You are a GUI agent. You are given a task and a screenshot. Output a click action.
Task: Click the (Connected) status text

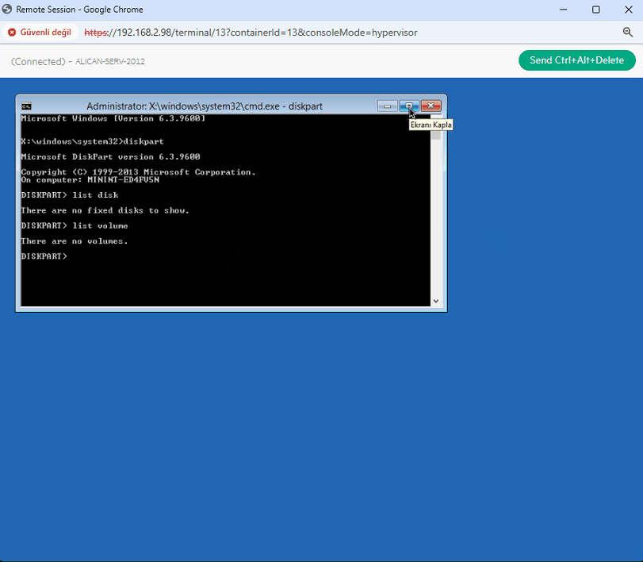(x=38, y=62)
